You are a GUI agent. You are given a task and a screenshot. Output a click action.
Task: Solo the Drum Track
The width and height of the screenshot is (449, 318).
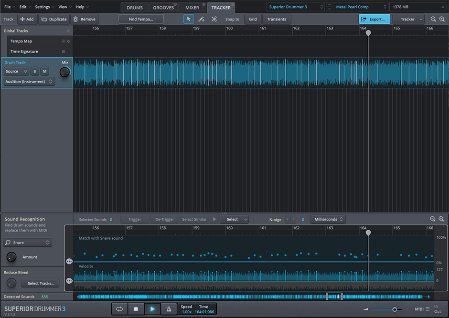tap(35, 71)
